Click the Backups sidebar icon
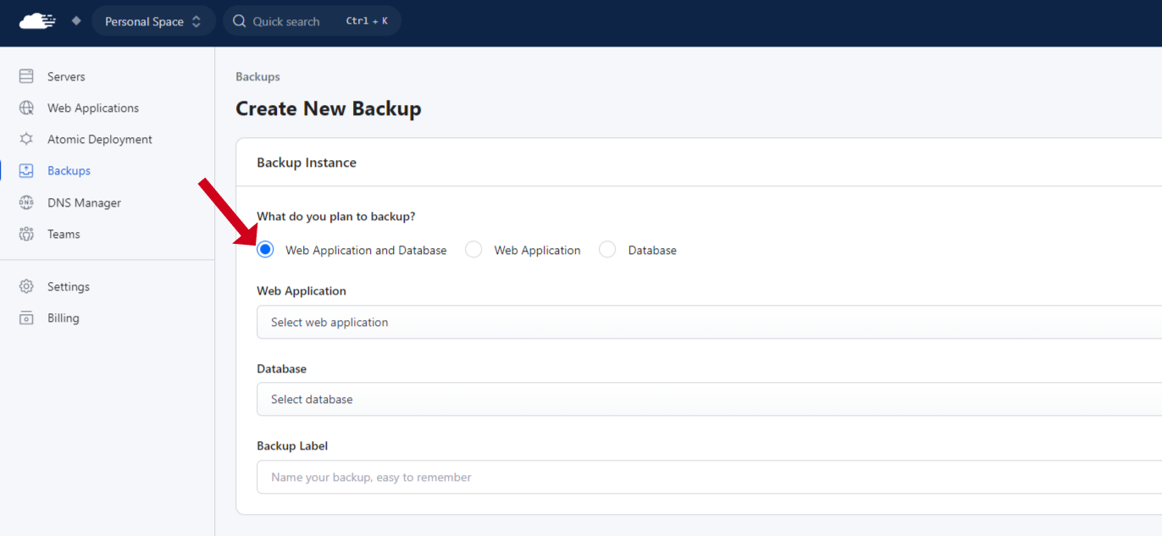Image resolution: width=1162 pixels, height=536 pixels. click(x=26, y=170)
